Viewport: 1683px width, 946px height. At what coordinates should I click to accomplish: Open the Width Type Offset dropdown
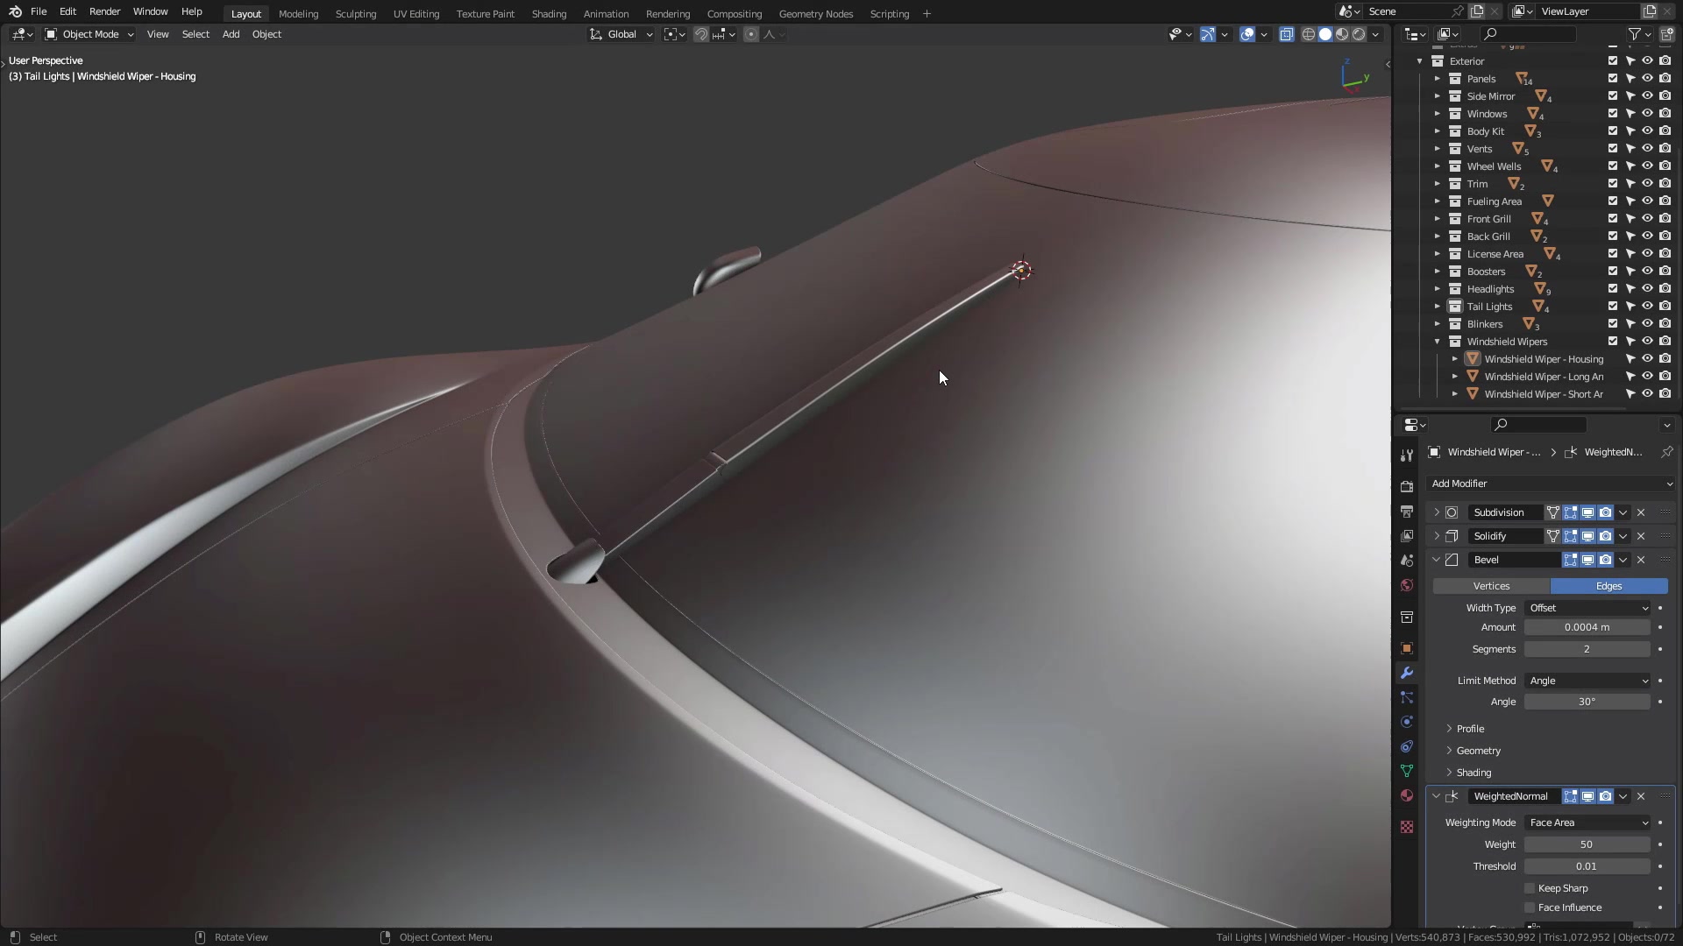click(1587, 608)
